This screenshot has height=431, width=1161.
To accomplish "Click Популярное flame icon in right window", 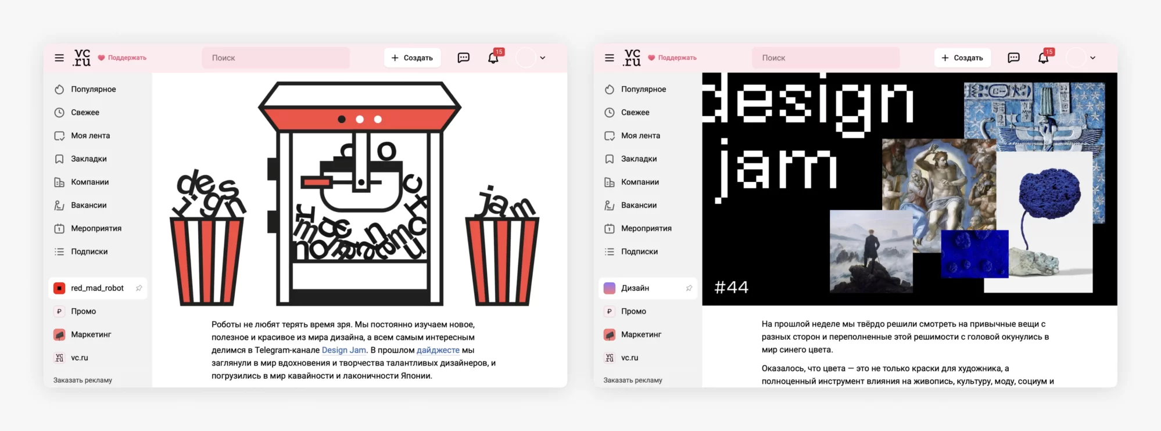I will (610, 89).
